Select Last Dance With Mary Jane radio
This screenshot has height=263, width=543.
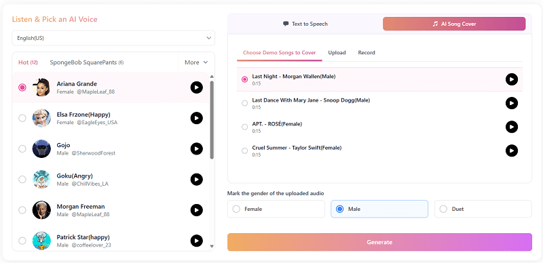(x=244, y=103)
